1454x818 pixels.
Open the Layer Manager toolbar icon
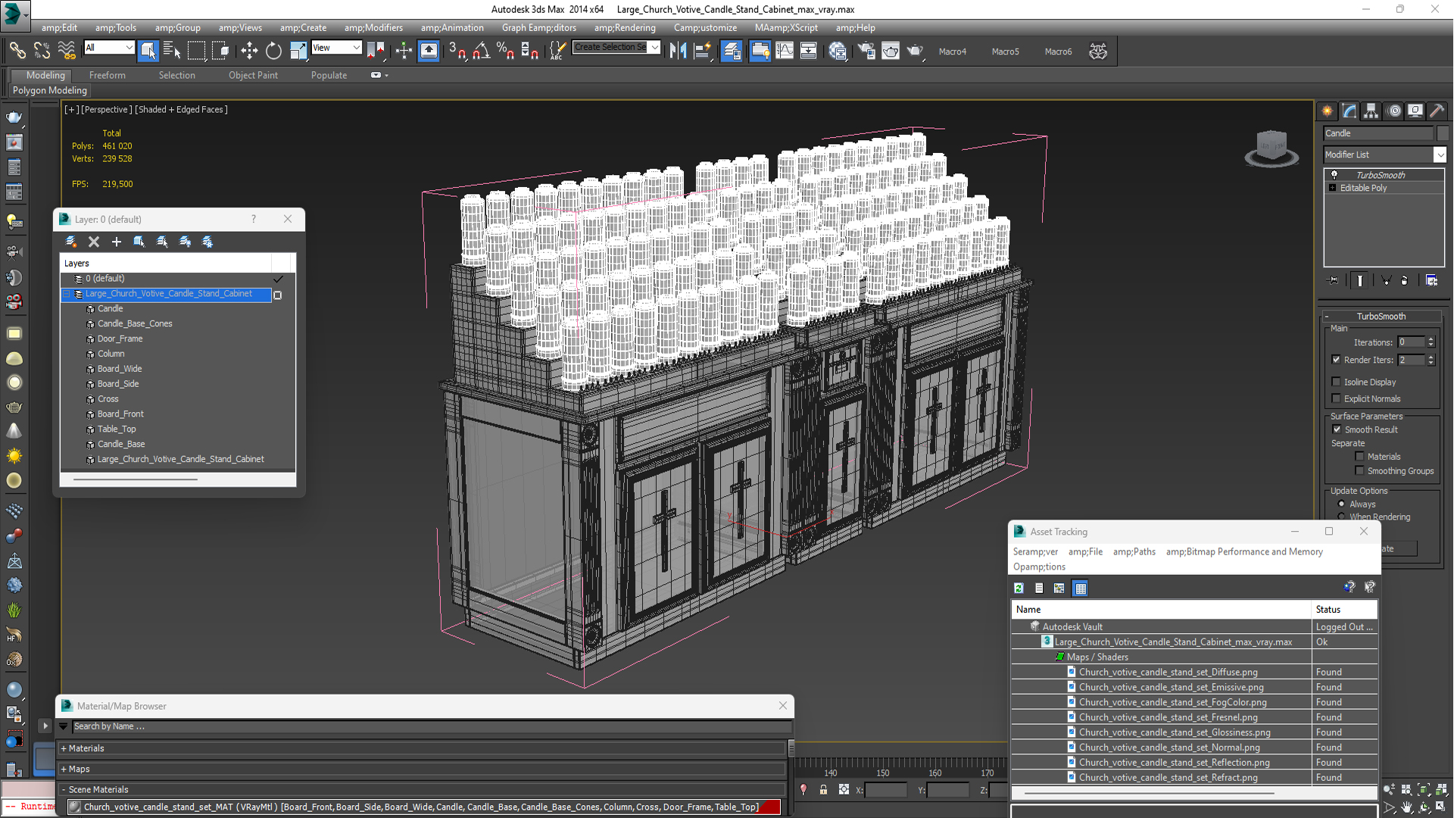tap(731, 51)
